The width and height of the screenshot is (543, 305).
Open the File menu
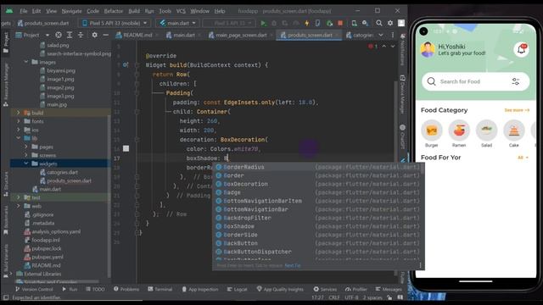(24, 11)
